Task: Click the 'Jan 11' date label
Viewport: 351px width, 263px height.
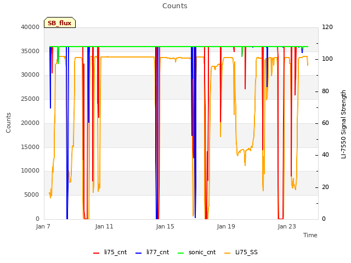Action: 104,226
